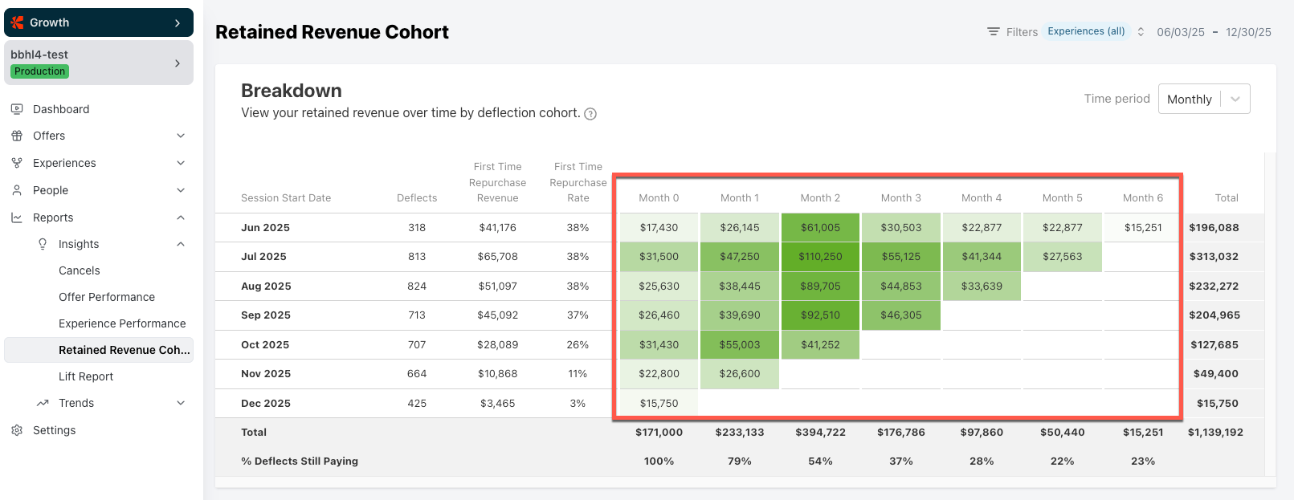Collapse the Reports section chevron
Screen dimensions: 1294x500
[181, 217]
